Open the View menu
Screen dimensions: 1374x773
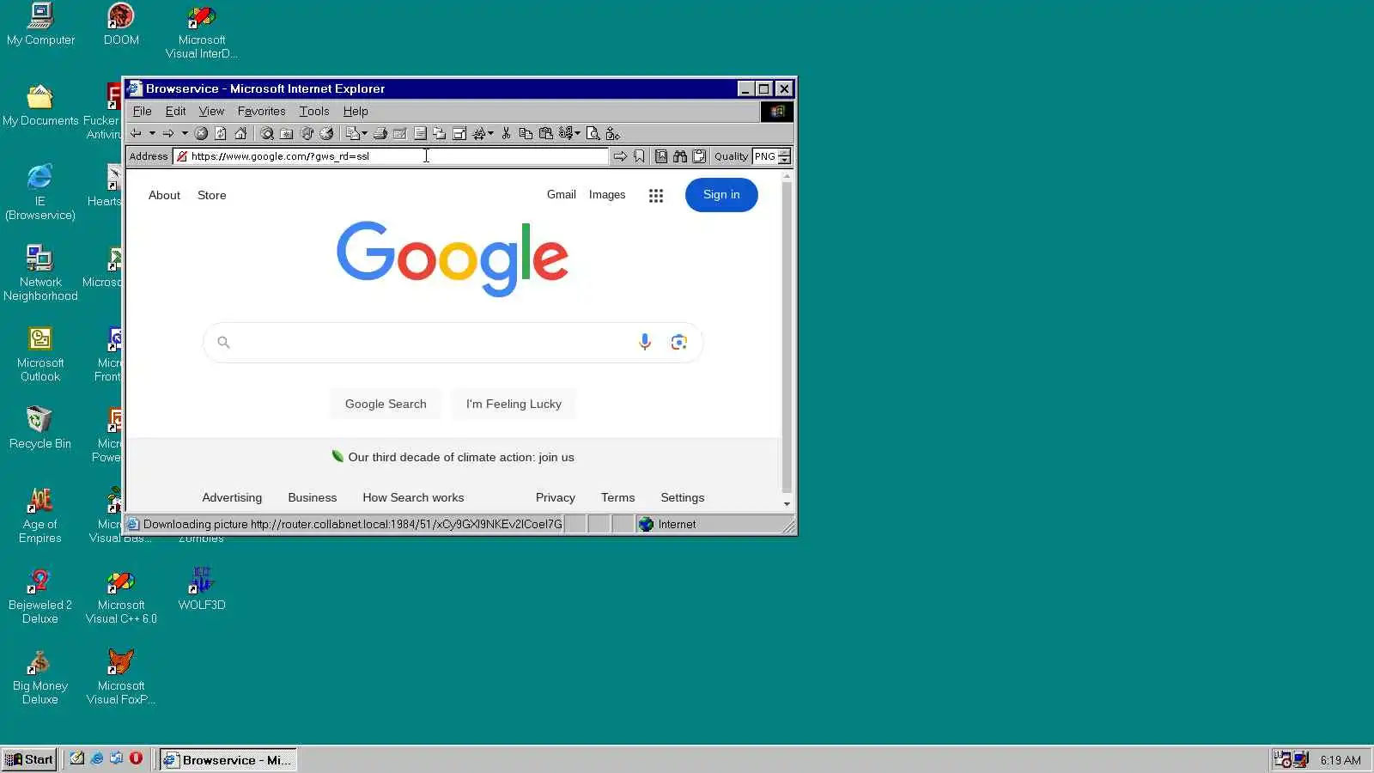pyautogui.click(x=211, y=111)
